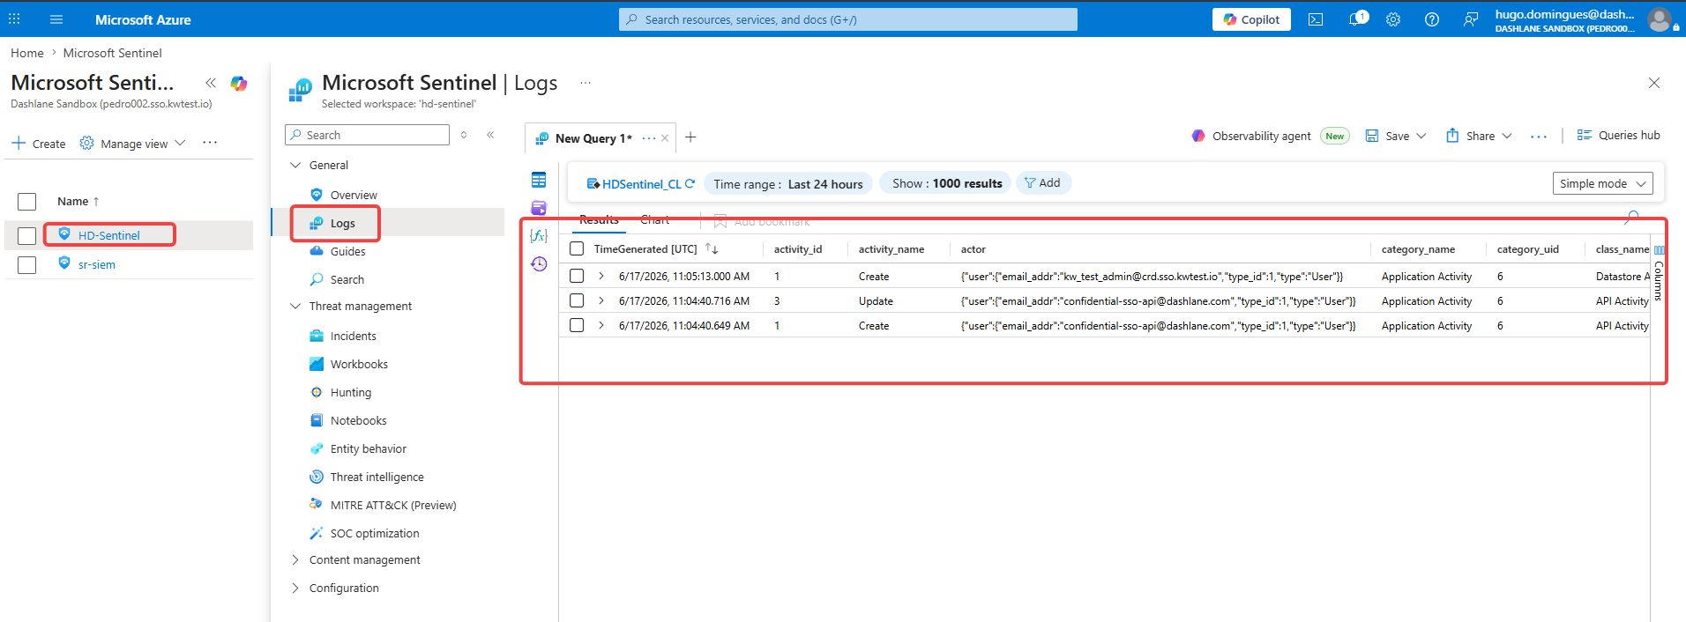This screenshot has width=1686, height=622.
Task: Click Create in the workspace toolbar
Action: pyautogui.click(x=39, y=144)
